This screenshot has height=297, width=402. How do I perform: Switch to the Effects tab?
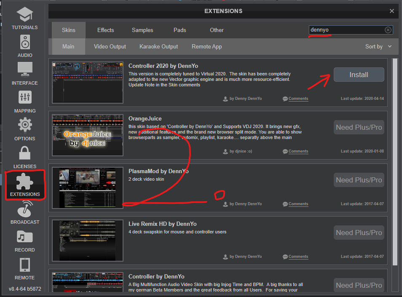point(105,30)
